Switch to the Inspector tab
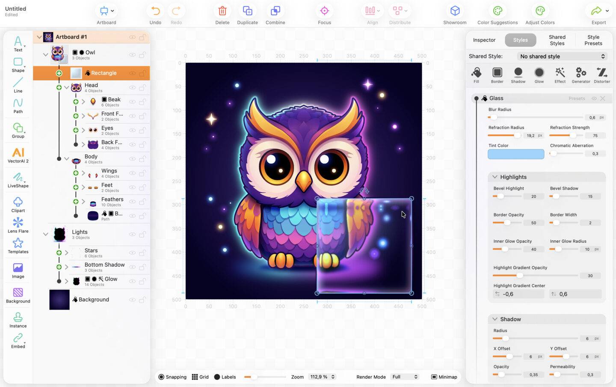Image resolution: width=616 pixels, height=387 pixels. [x=484, y=40]
